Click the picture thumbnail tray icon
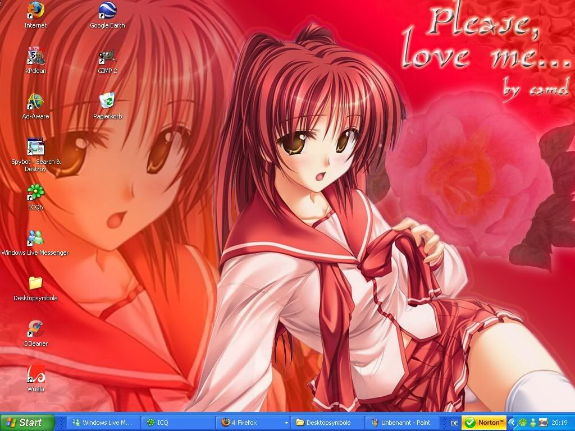Viewport: 575px width, 431px height. click(x=543, y=423)
